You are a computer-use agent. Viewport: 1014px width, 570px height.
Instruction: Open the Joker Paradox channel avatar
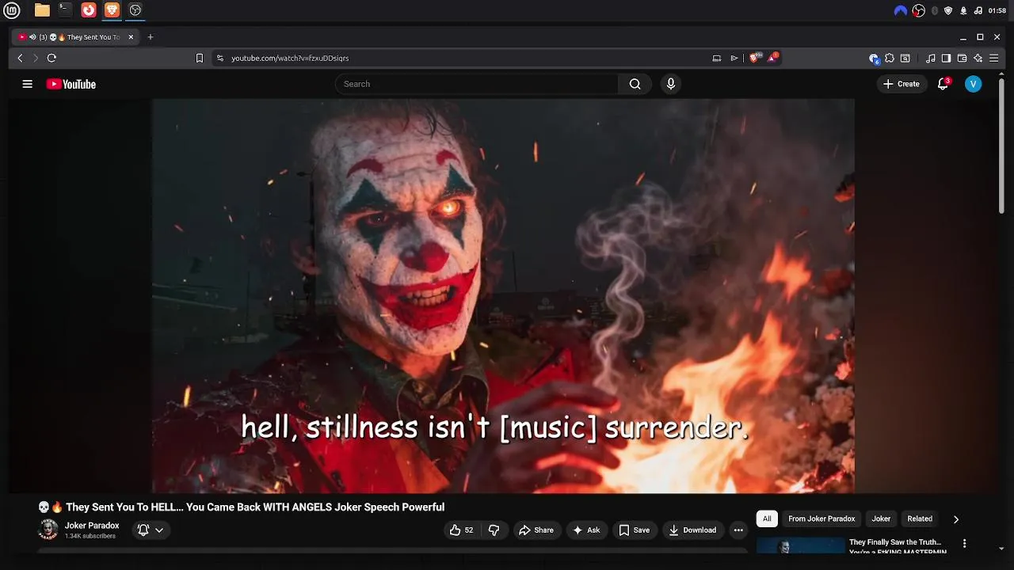48,530
